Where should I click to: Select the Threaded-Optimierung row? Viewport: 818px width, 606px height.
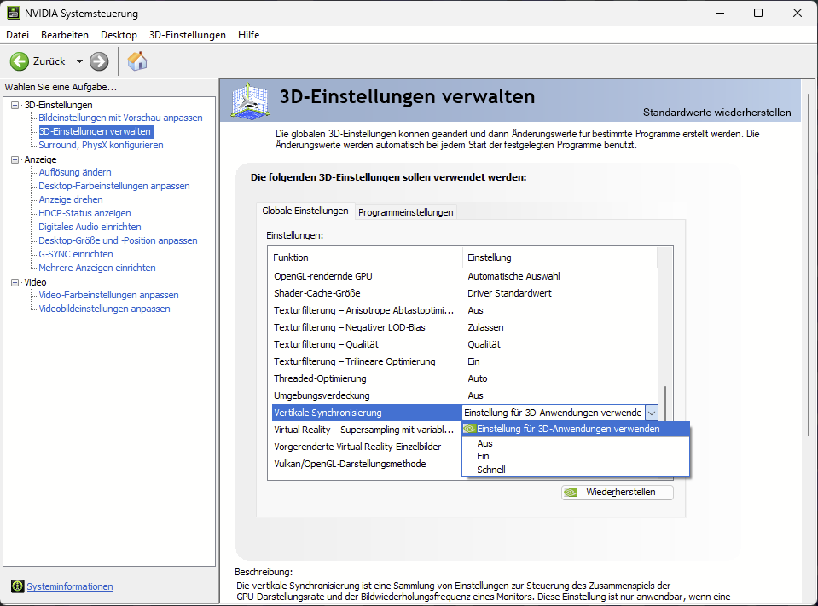coord(464,378)
